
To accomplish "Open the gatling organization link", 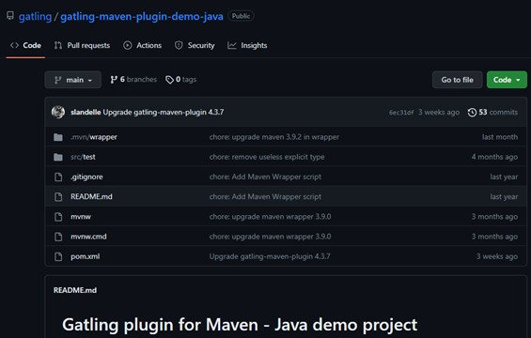I will 35,16.
